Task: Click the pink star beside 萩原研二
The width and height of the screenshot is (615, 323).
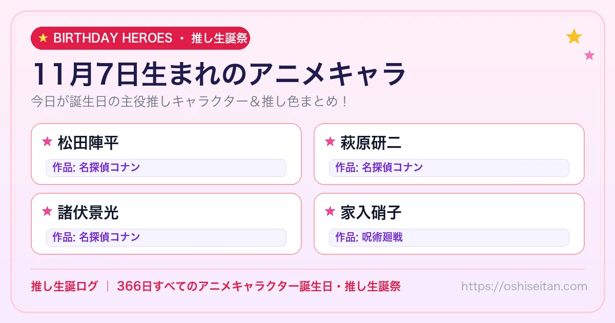Action: pyautogui.click(x=330, y=142)
